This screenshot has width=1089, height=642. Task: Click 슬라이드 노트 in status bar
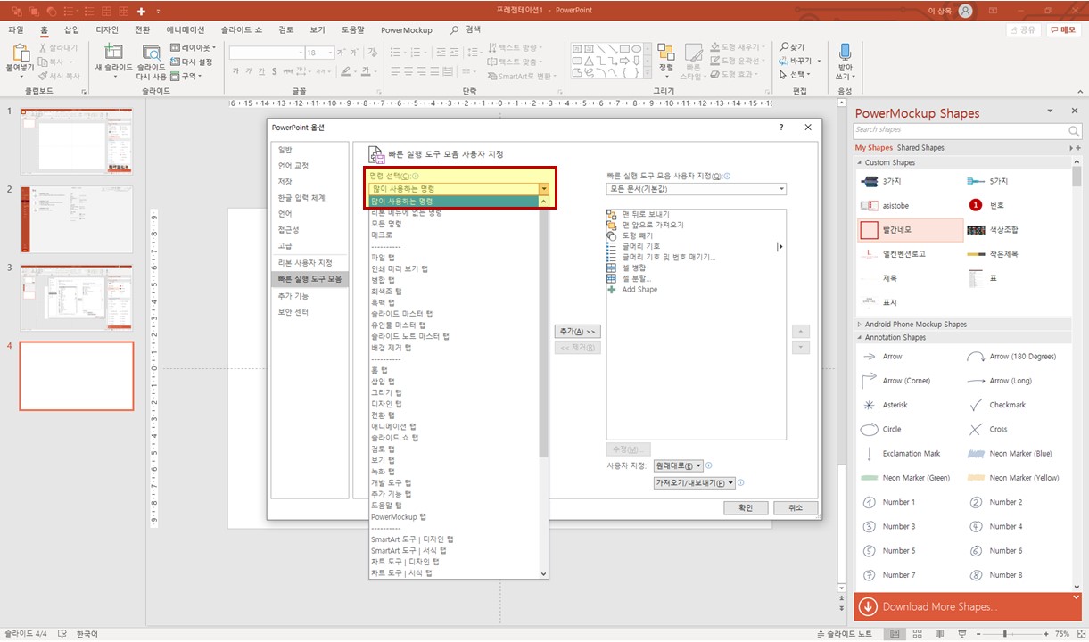point(844,634)
